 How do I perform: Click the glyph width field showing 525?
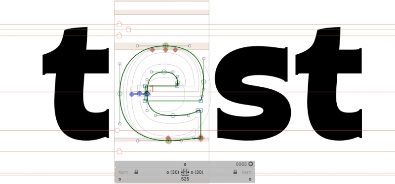[x=185, y=179]
